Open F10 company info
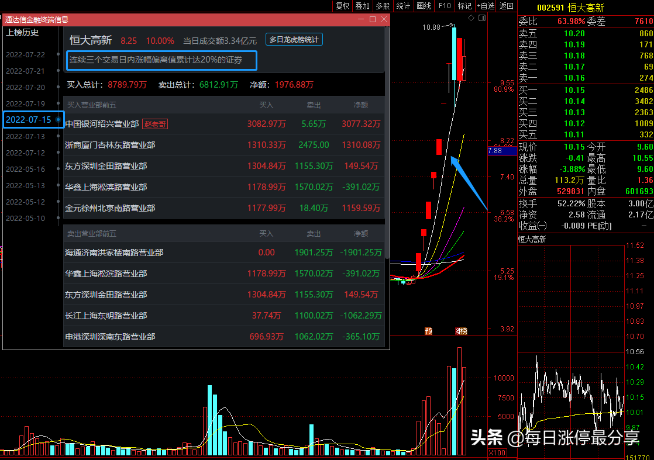 (x=445, y=6)
